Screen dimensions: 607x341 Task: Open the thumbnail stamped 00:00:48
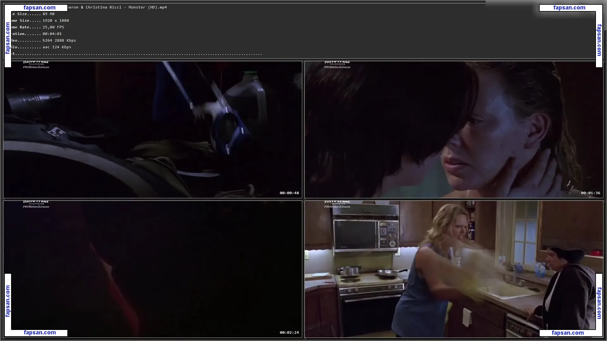click(x=153, y=129)
